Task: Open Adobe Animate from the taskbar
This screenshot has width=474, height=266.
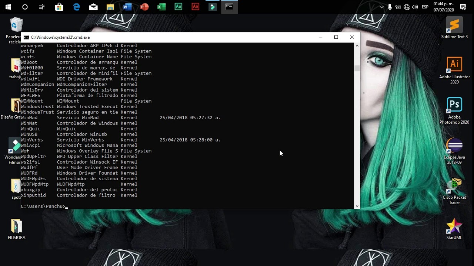Action: click(x=196, y=7)
